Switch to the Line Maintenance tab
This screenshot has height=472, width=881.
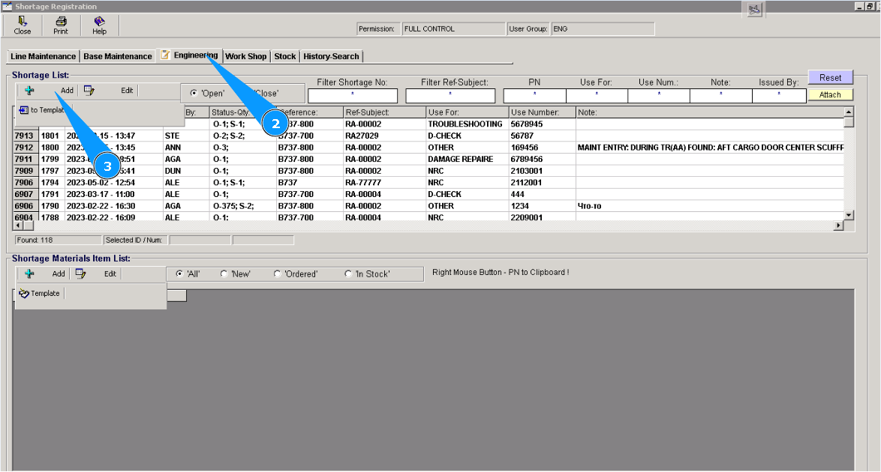44,56
